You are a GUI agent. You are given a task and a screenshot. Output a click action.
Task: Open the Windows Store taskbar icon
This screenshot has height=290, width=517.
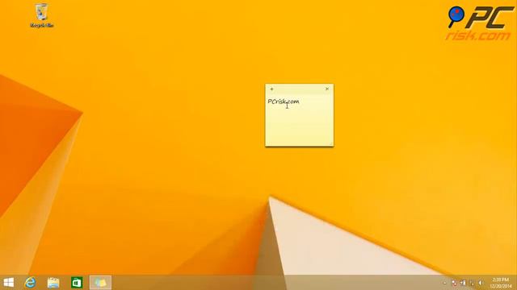(77, 283)
